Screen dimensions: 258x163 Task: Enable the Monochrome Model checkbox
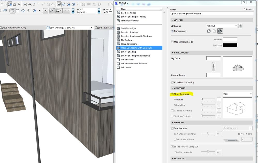pos(172,42)
